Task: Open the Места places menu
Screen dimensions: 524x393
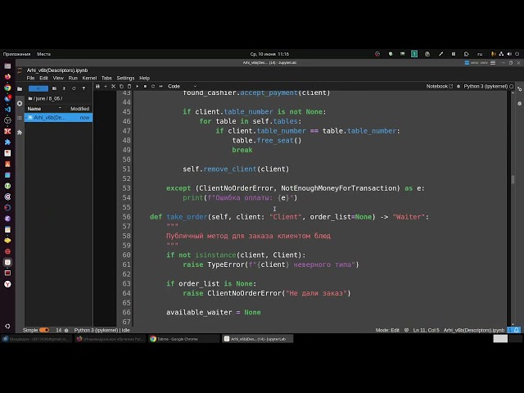Action: coord(43,54)
